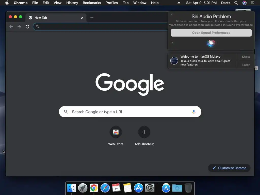Open Finder from the Dock
The width and height of the screenshot is (260, 195).
pyautogui.click(x=72, y=188)
